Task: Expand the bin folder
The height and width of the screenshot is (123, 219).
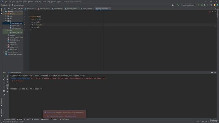Action: coord(6,18)
